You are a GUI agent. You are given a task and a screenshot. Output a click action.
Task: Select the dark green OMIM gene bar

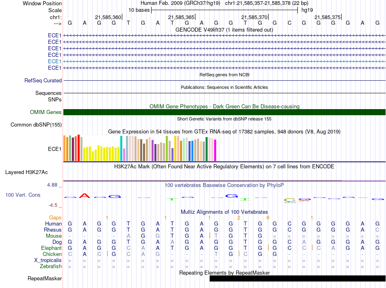point(224,112)
